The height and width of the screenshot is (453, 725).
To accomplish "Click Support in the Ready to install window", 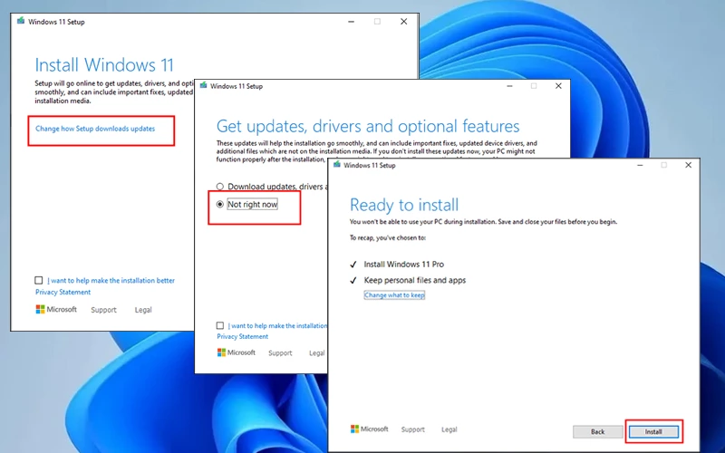I will coord(412,429).
